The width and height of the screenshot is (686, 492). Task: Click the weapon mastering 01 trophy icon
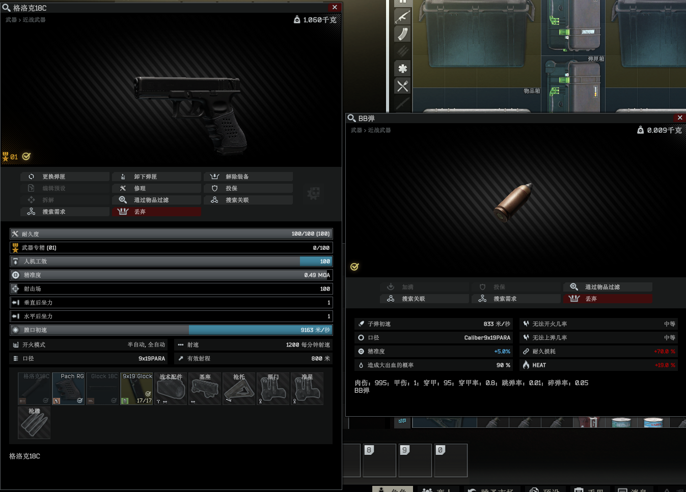(x=6, y=157)
